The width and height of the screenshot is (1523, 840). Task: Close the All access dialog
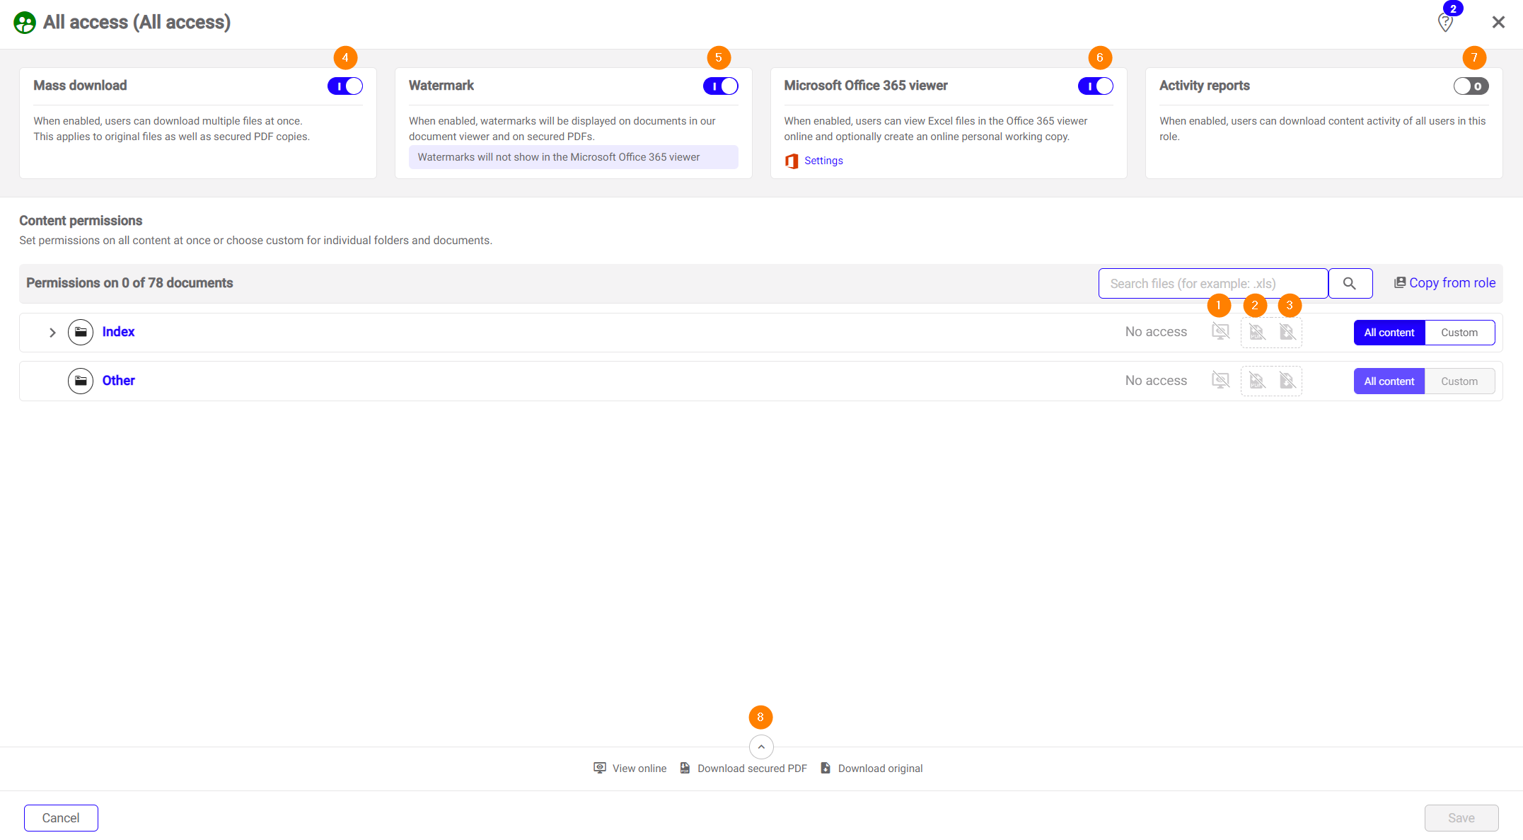point(1498,22)
